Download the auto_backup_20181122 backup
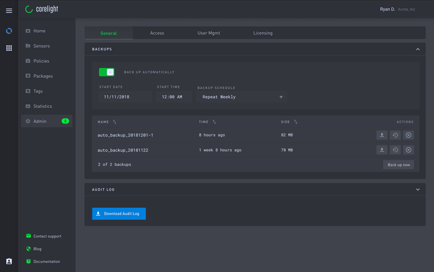Screen dimensions: 434x272 pyautogui.click(x=382, y=150)
